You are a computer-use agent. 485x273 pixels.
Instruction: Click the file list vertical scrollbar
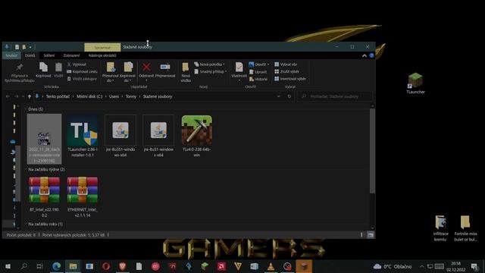tap(372, 151)
